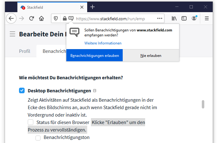Click Benachrichtigungen erlauben button

[x=95, y=55]
